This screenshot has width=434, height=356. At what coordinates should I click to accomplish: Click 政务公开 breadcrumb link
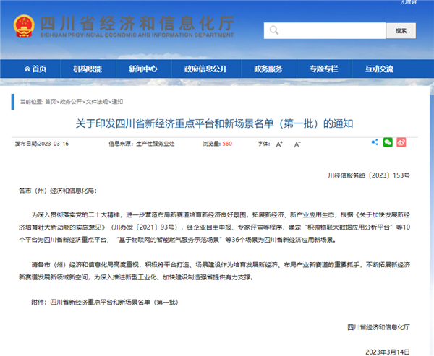70,102
